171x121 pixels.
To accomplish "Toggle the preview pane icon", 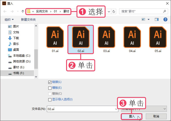I will tap(157, 19).
